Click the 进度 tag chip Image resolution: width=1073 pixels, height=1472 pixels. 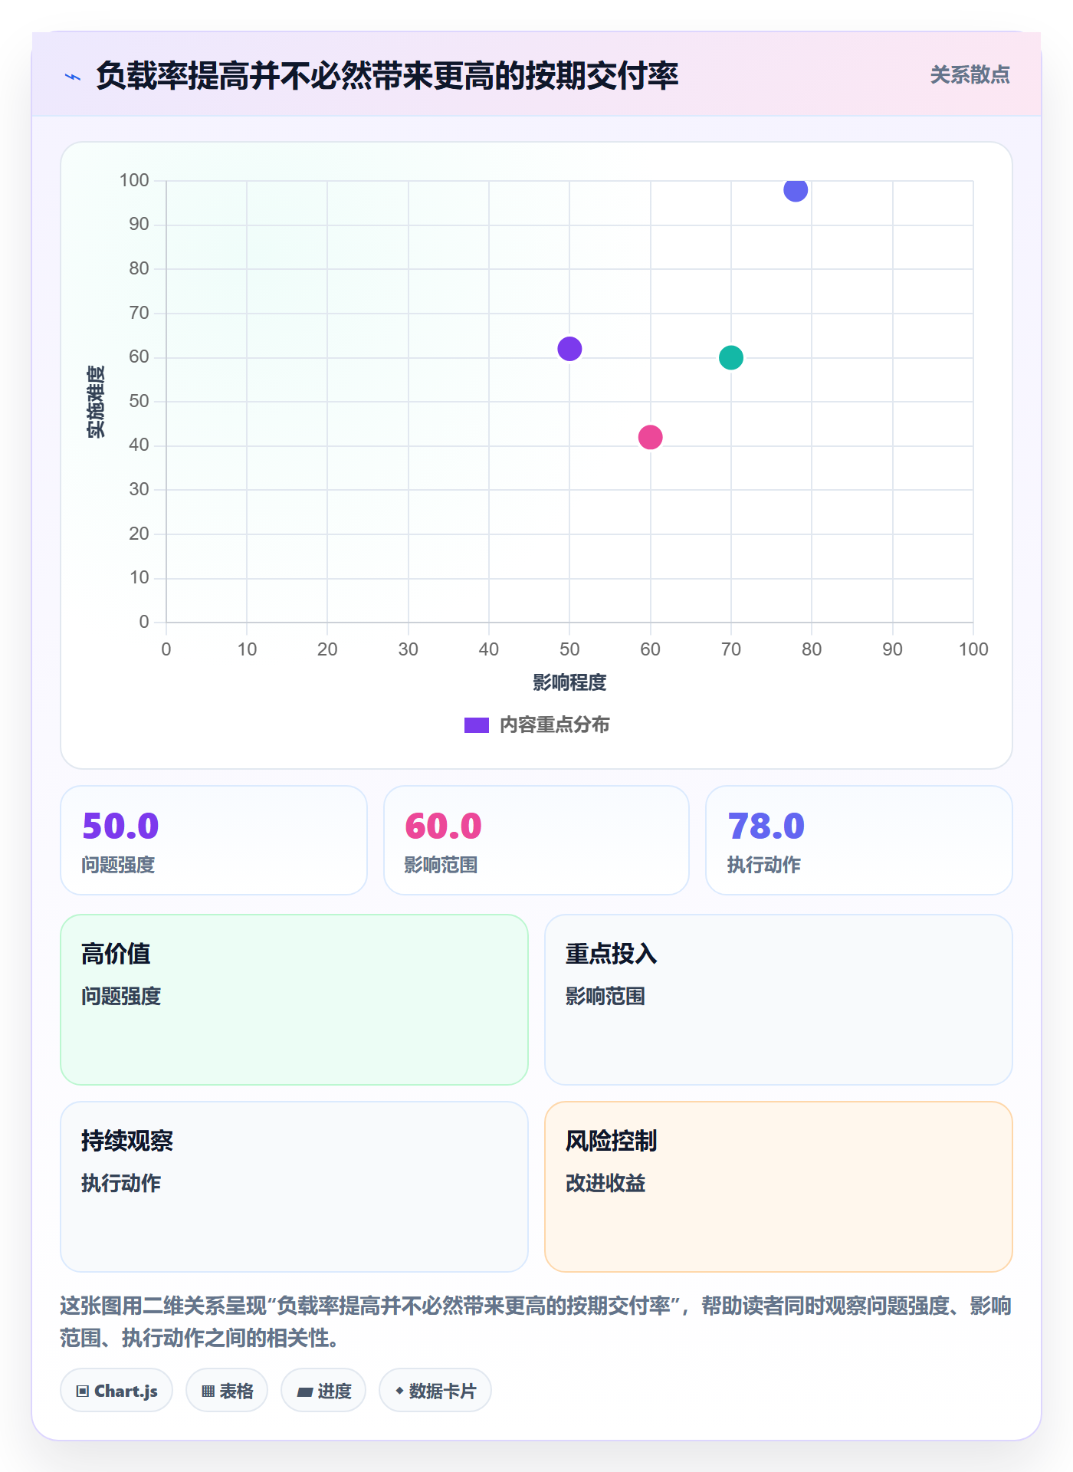click(x=323, y=1390)
